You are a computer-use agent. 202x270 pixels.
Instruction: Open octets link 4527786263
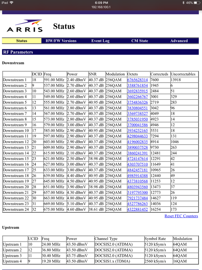[138, 204]
